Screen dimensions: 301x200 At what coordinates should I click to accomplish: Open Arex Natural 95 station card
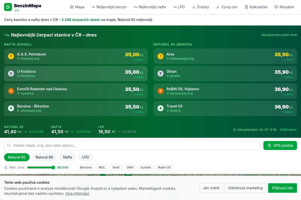click(x=225, y=56)
